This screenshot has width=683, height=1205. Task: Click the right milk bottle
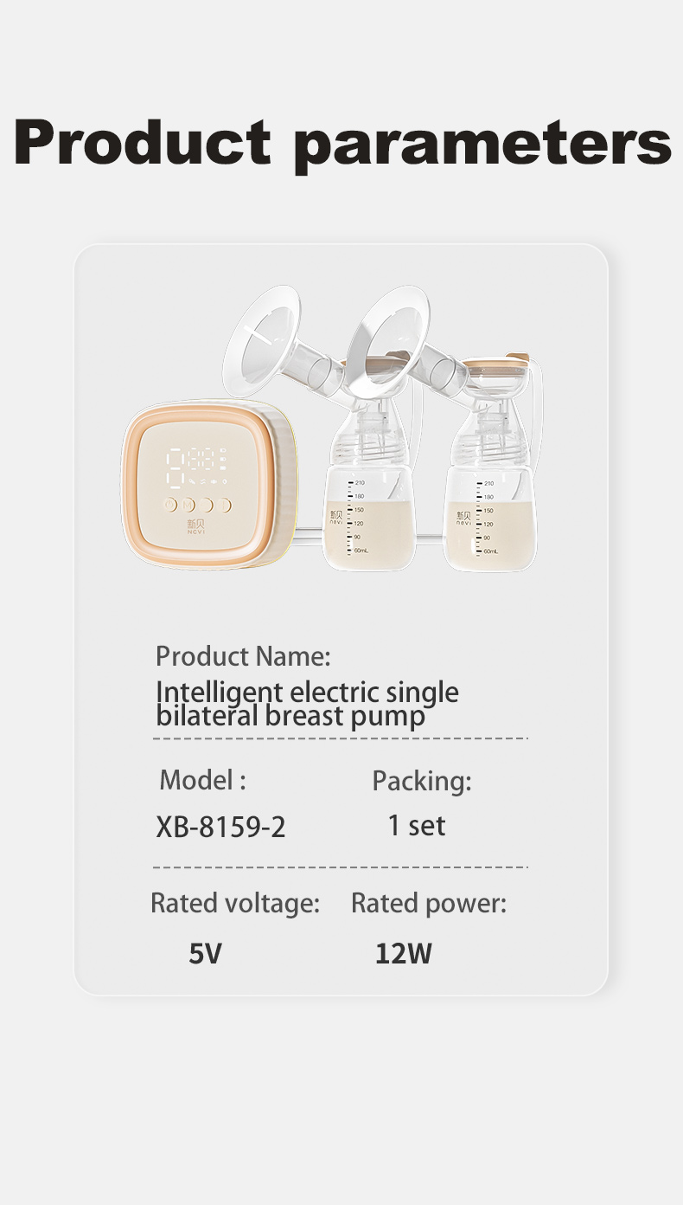point(488,519)
